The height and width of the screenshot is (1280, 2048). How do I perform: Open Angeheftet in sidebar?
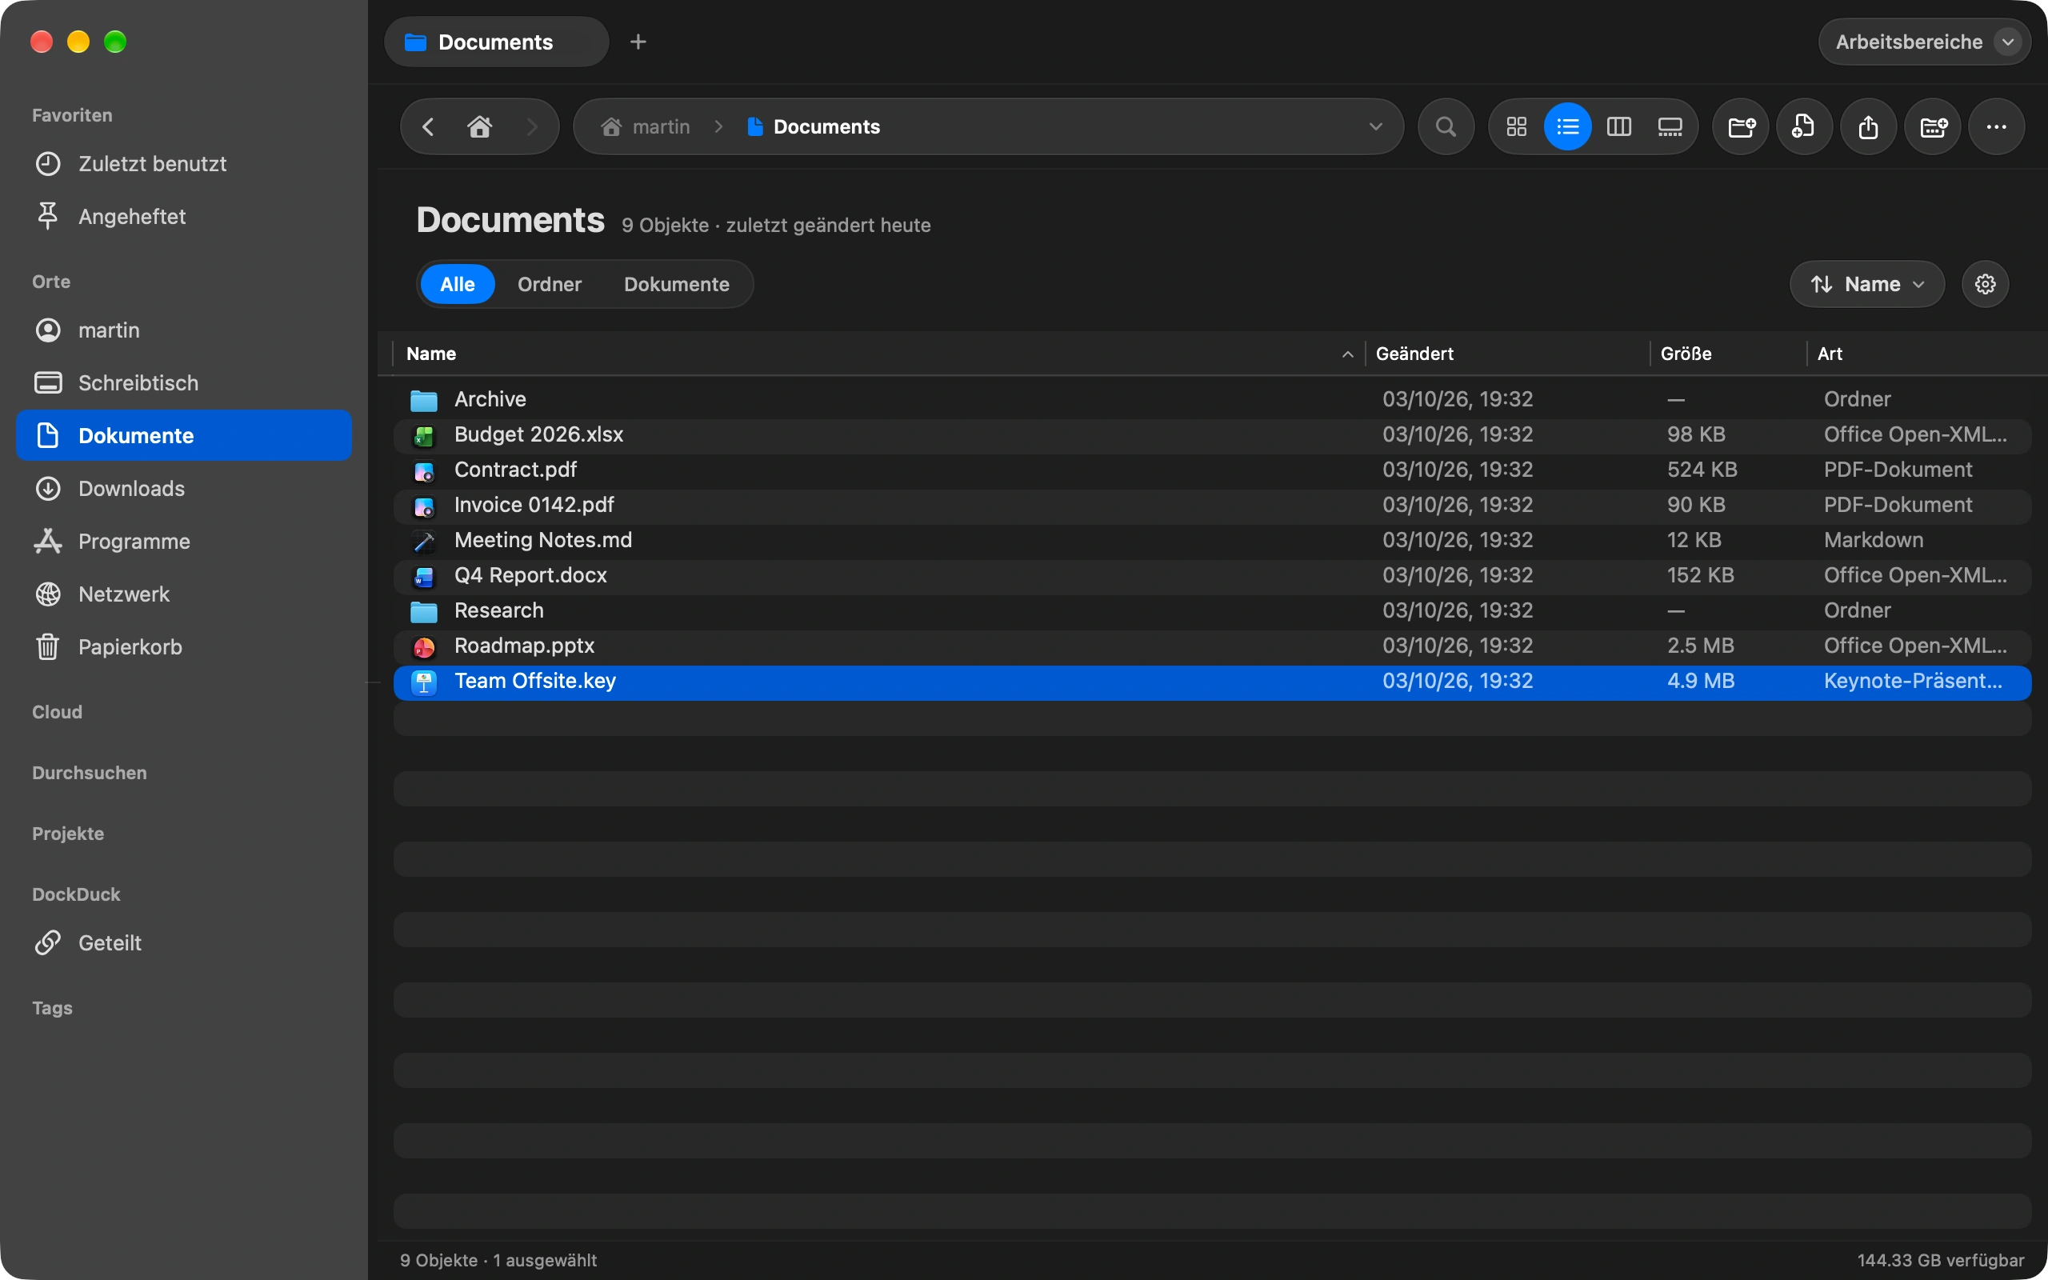[184, 217]
